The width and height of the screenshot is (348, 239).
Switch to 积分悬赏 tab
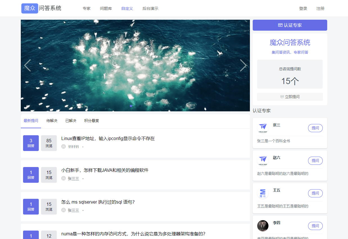pos(92,121)
